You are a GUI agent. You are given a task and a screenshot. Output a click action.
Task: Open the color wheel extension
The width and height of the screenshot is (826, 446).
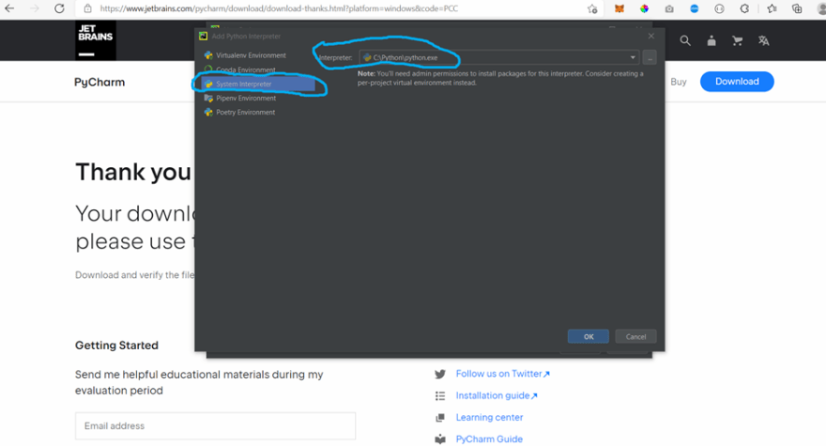(x=644, y=9)
